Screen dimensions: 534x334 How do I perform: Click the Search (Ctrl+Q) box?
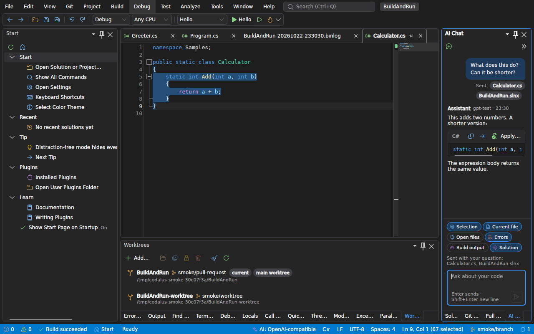click(329, 7)
